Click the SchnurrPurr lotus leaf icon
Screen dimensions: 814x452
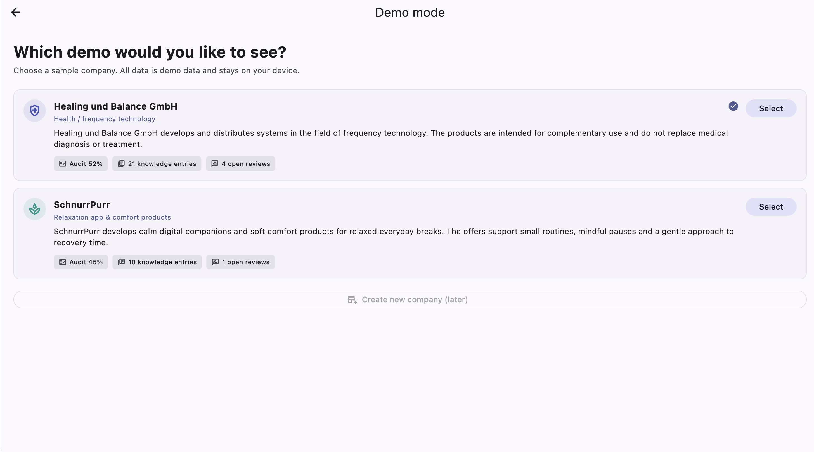(x=35, y=209)
